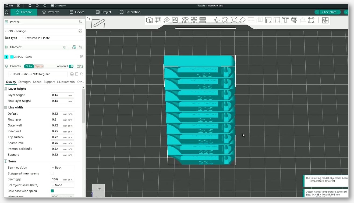Switch process scope to Objects
Screen dimensions: 354x203
[39, 66]
